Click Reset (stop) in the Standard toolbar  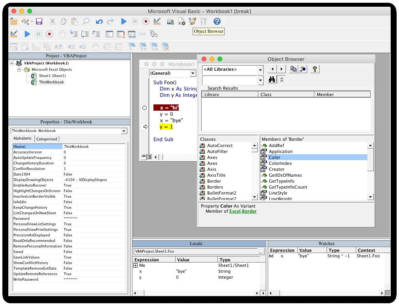point(146,21)
